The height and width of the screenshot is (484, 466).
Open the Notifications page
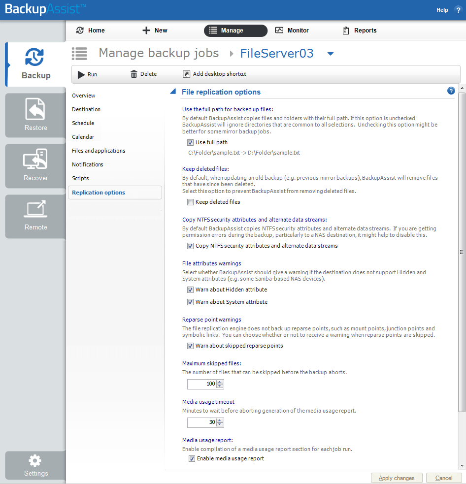[x=87, y=164]
